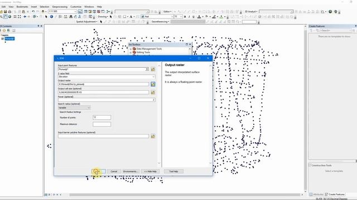Viewport: 357px width, 200px height.
Task: Click the font color swatch in Drawing toolbar
Action: 199,17
